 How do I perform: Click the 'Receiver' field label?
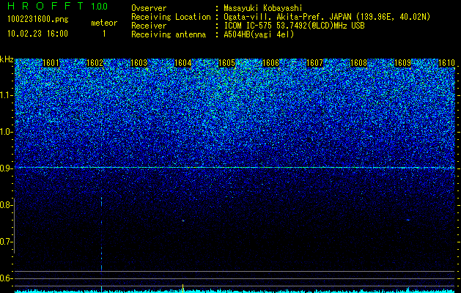(149, 26)
